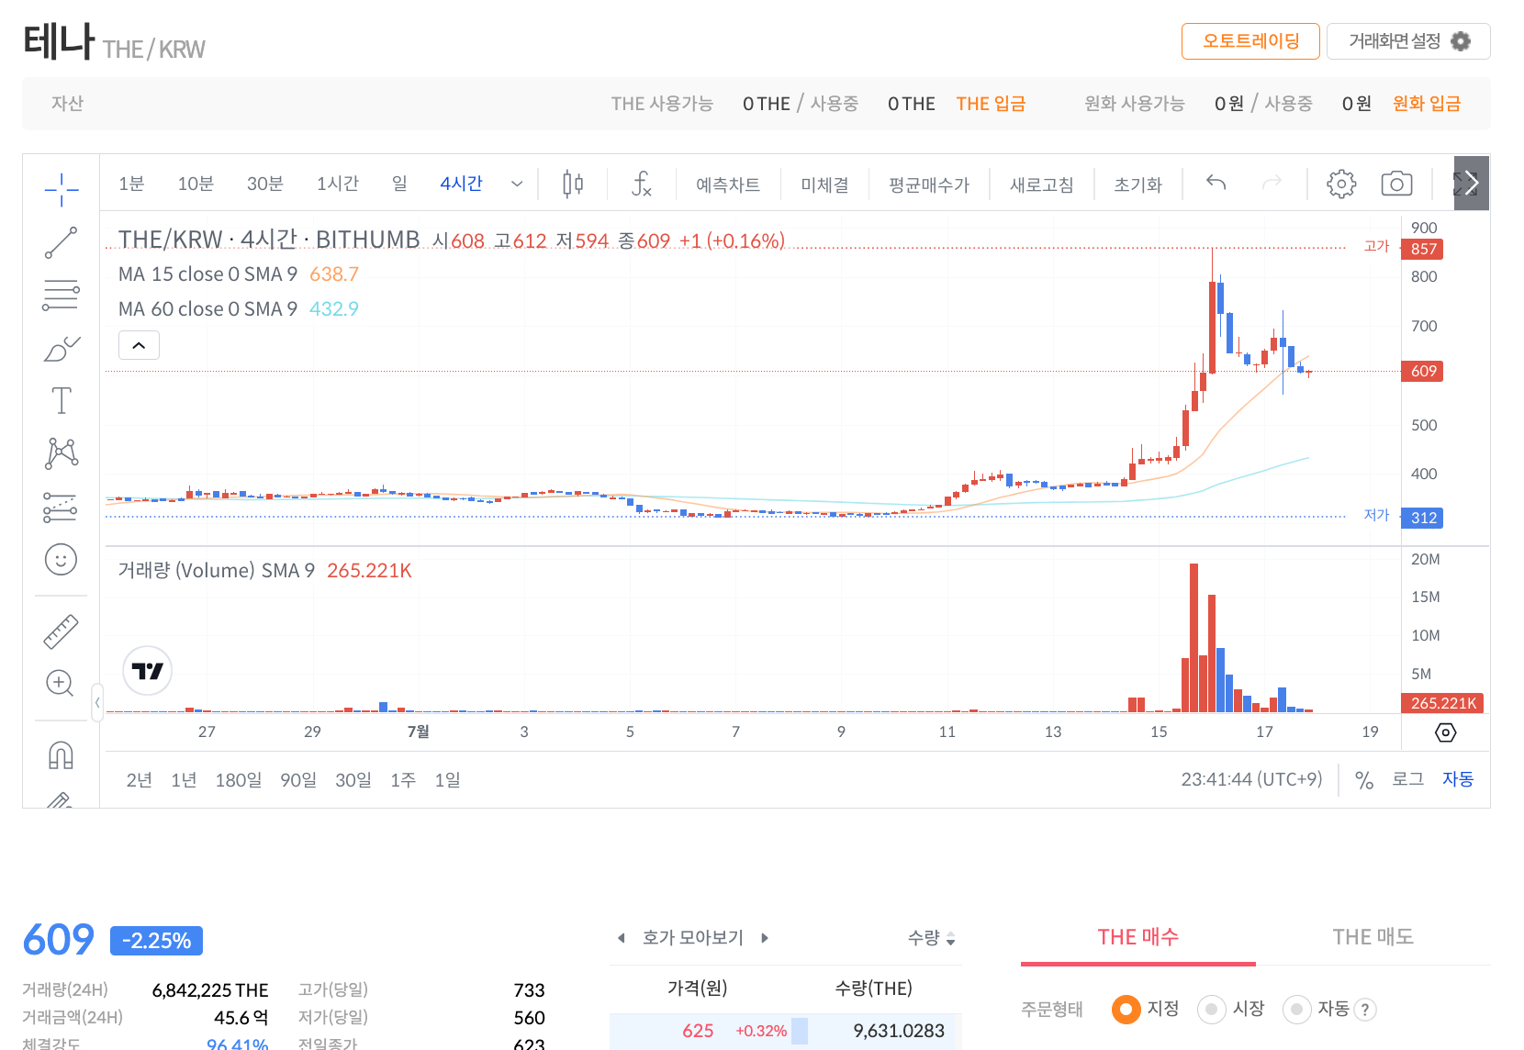The width and height of the screenshot is (1524, 1050).
Task: Select the 4시간 interval
Action: coord(461,184)
